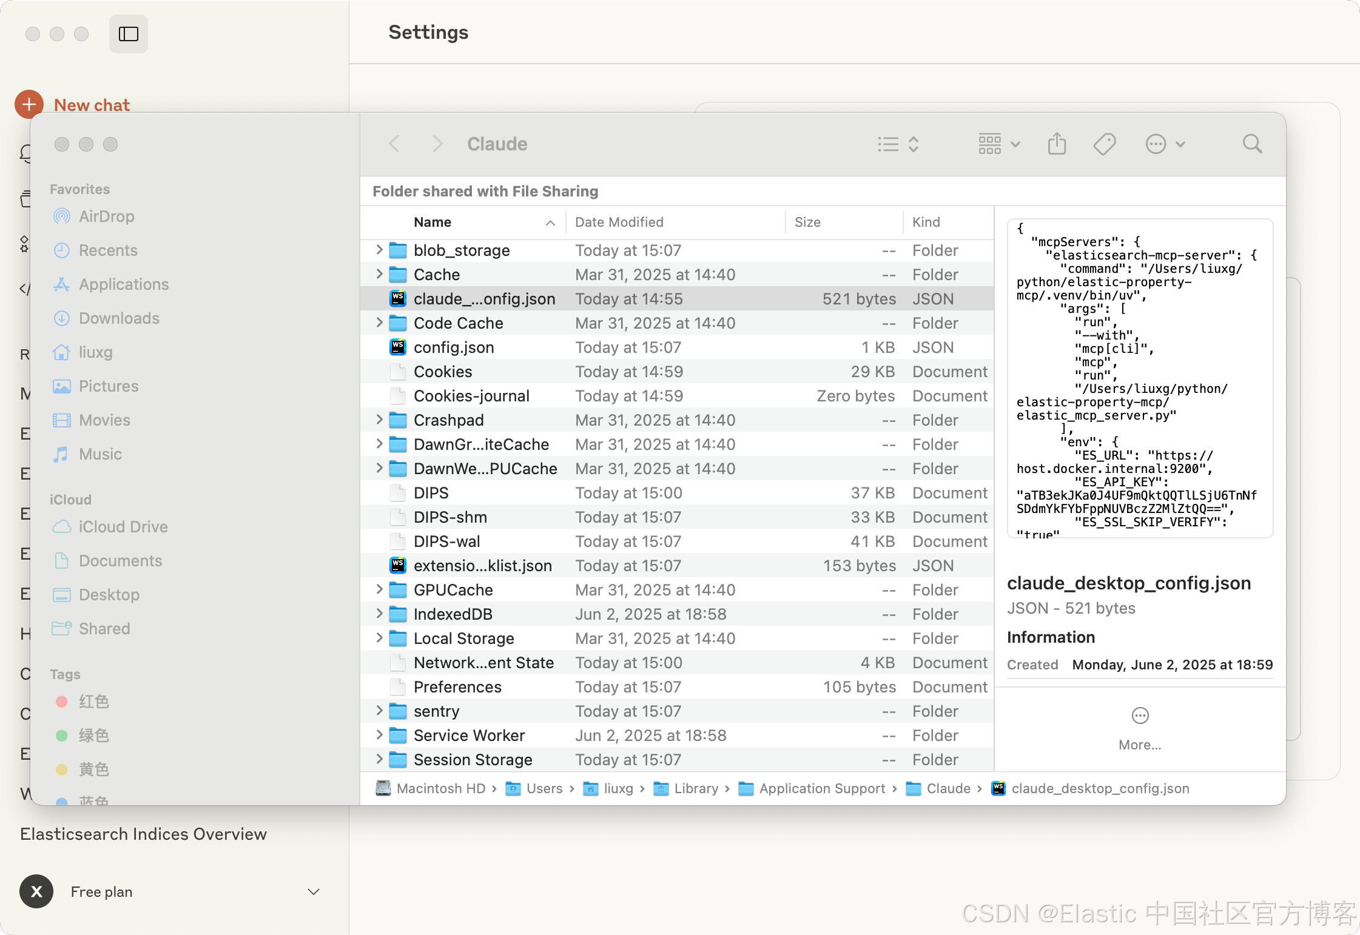The height and width of the screenshot is (935, 1360).
Task: Open Recents in Finder sidebar
Action: (96, 250)
